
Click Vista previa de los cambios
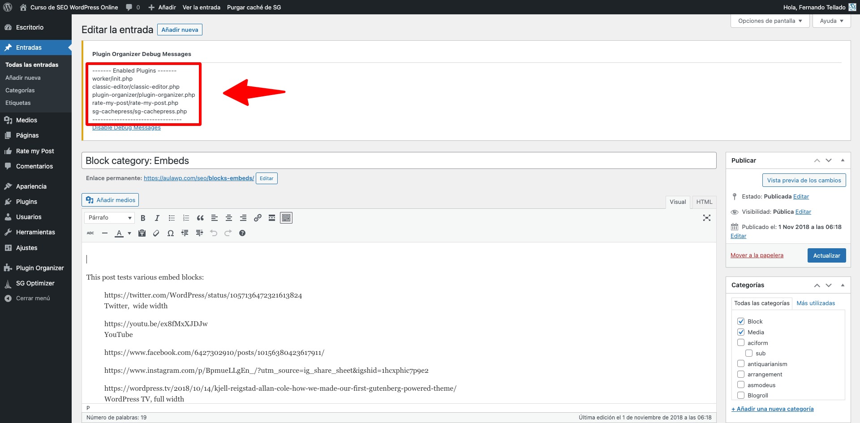click(804, 181)
